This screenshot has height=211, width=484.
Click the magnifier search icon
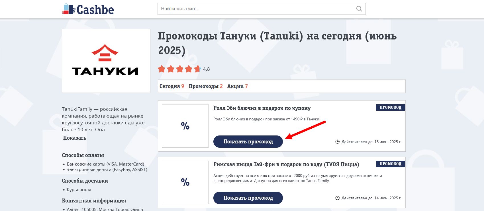(x=359, y=9)
